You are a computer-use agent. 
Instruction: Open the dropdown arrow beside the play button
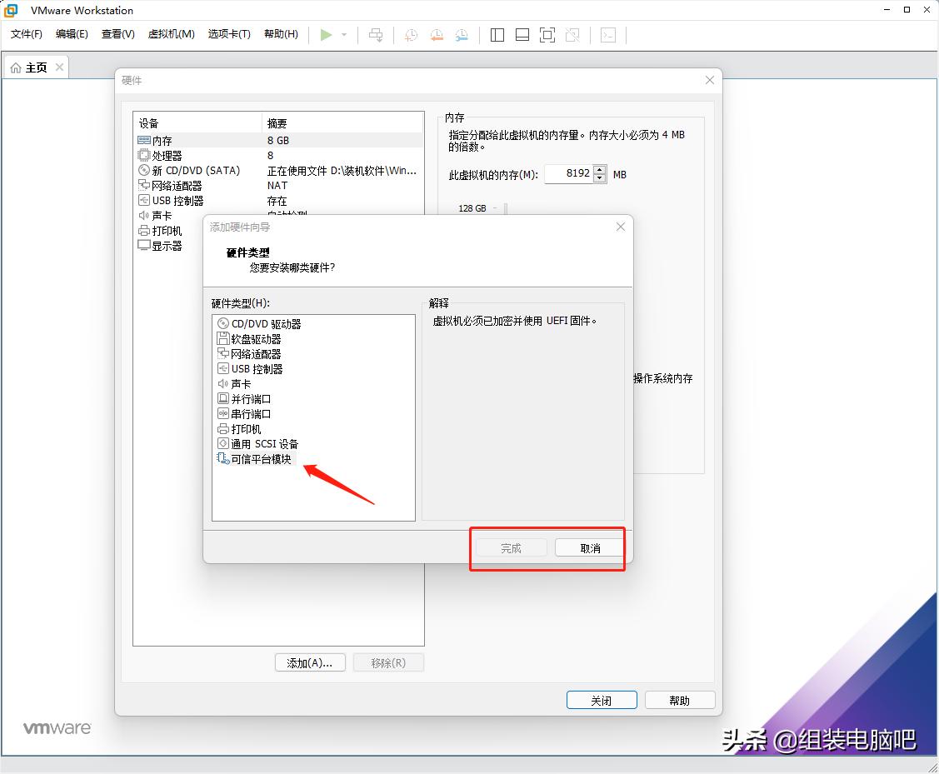[x=344, y=34]
